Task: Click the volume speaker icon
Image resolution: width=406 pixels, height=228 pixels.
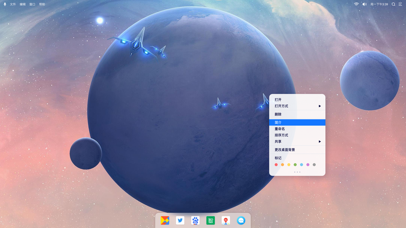Action: (364, 4)
